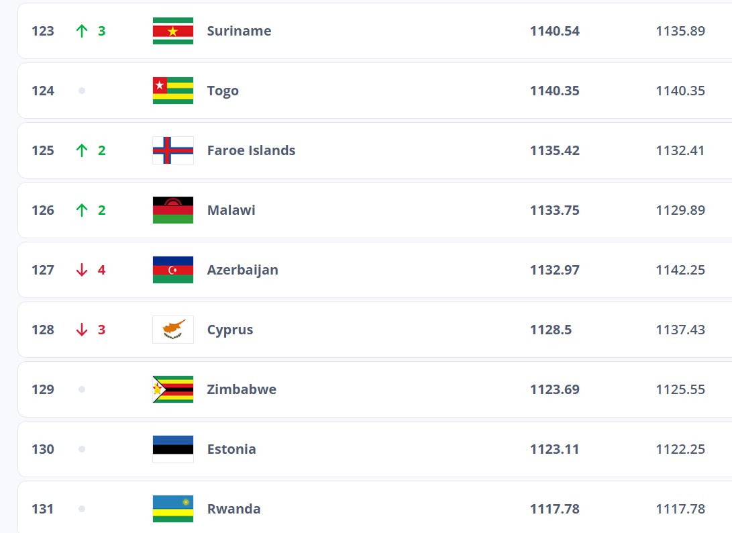
Task: Click the unchanged rank dot beside Estonia
Action: tap(81, 449)
